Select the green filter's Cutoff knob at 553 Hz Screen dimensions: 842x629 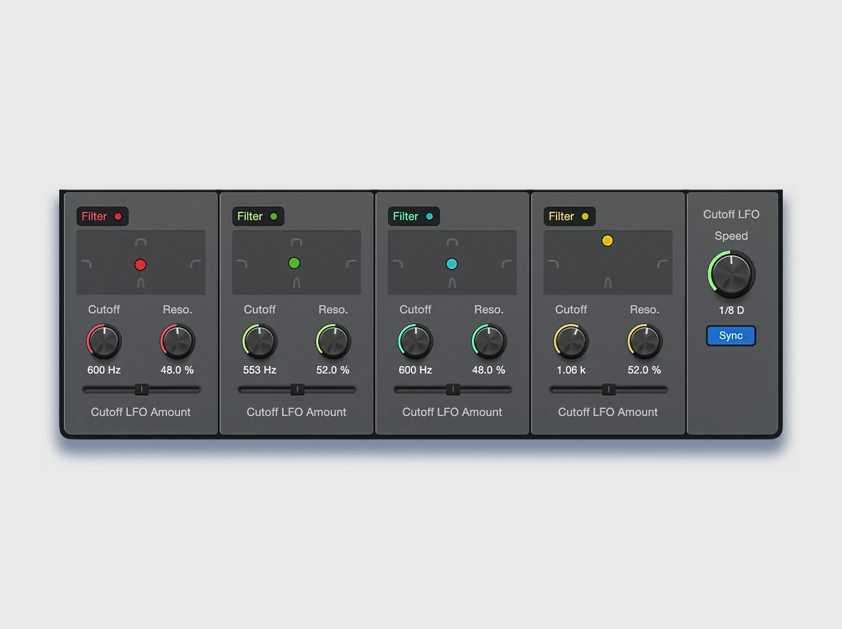(259, 341)
